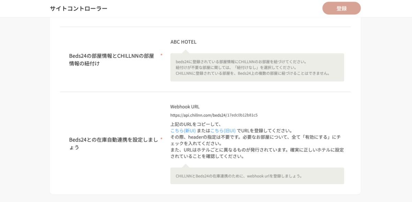
Task: Click the ABC HOTEL hotel name
Action: pyautogui.click(x=184, y=42)
